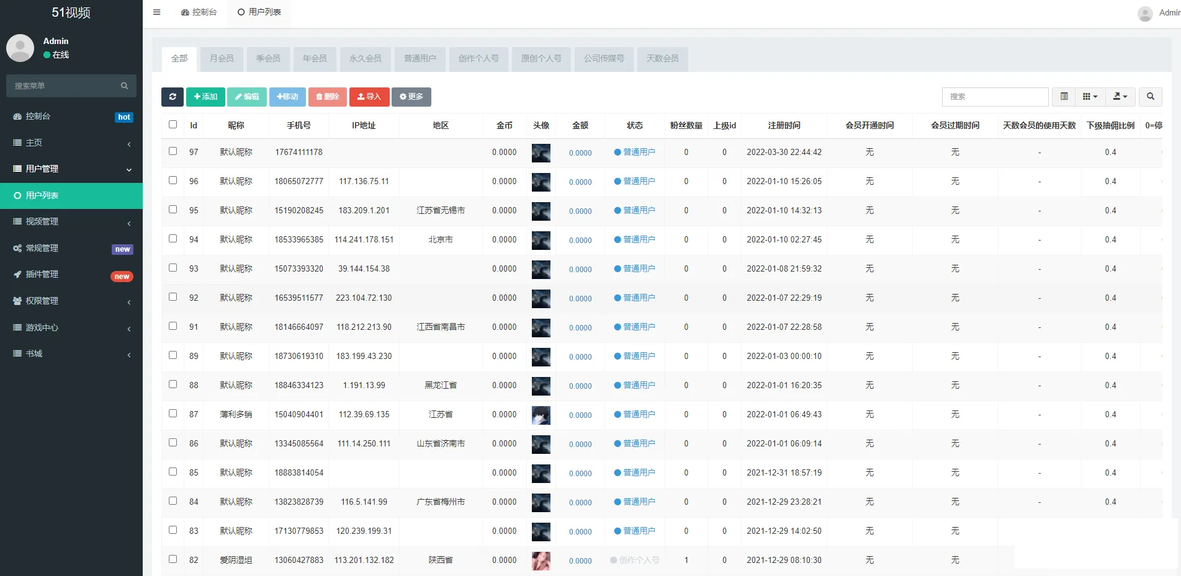
Task: Click the table toggle view icon
Action: coord(1064,97)
